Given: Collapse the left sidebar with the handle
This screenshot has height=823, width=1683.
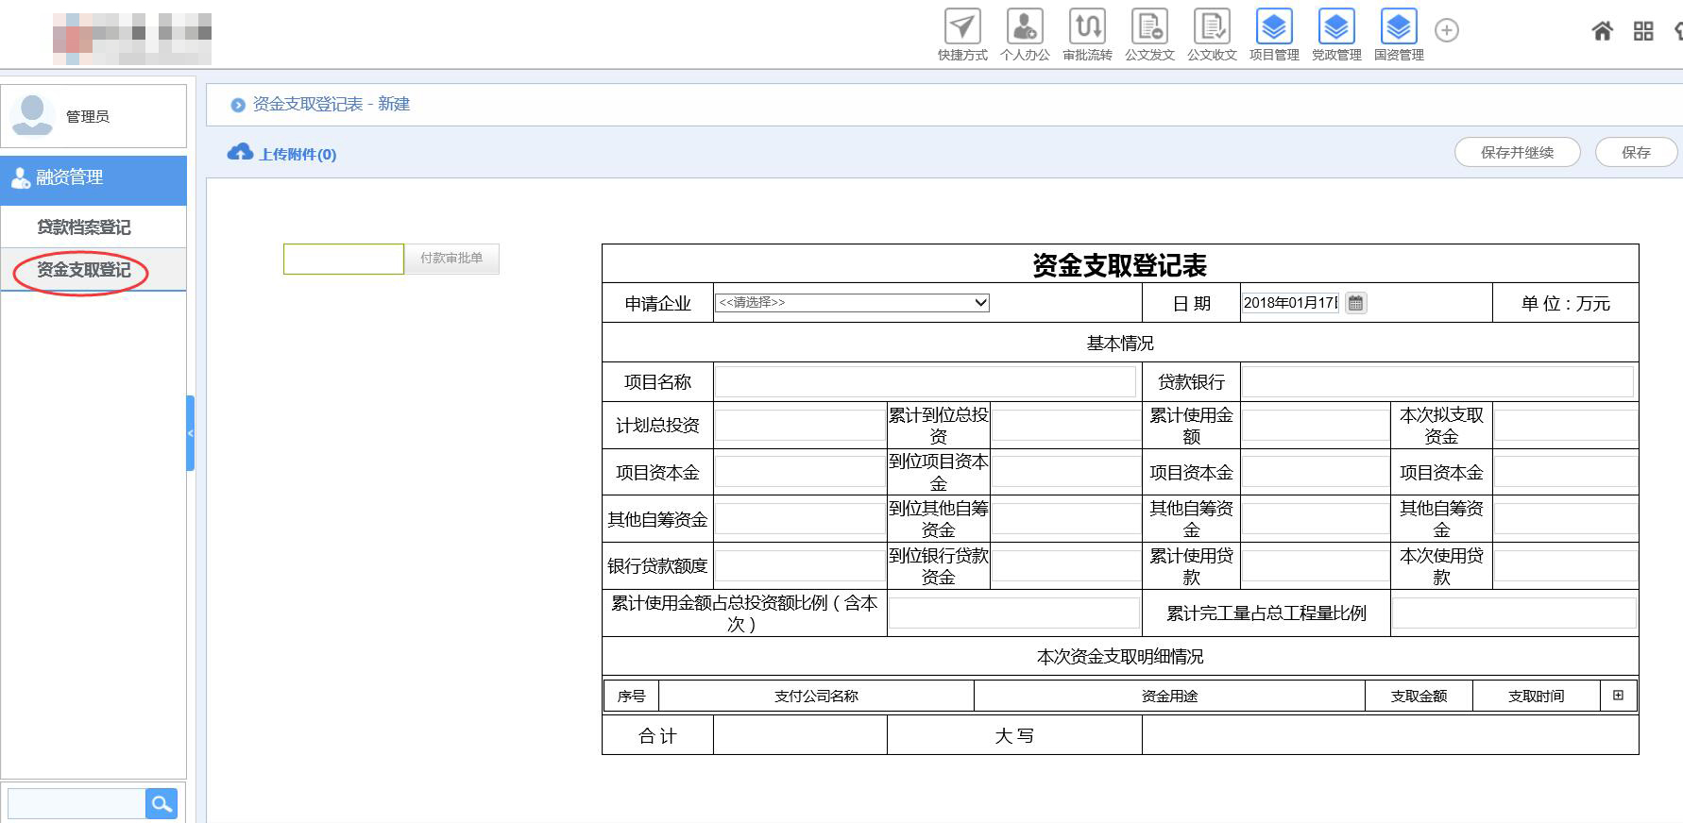Looking at the screenshot, I should (190, 433).
